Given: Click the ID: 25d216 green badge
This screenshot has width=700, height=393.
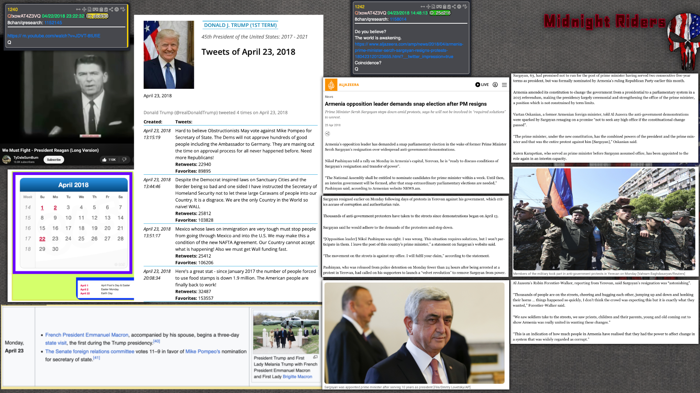Looking at the screenshot, I should click(440, 13).
